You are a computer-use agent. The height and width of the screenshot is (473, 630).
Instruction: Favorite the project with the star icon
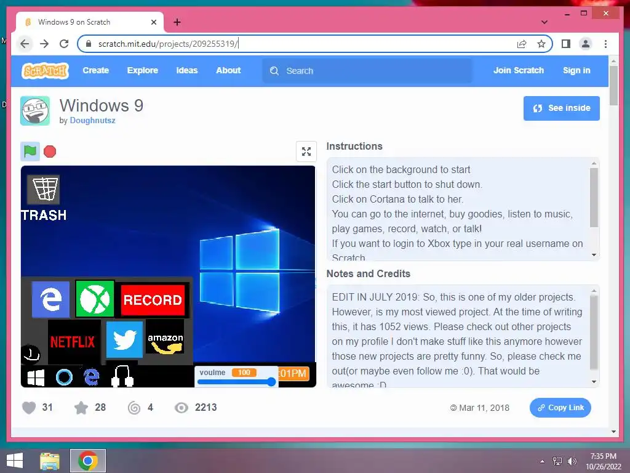(x=81, y=408)
